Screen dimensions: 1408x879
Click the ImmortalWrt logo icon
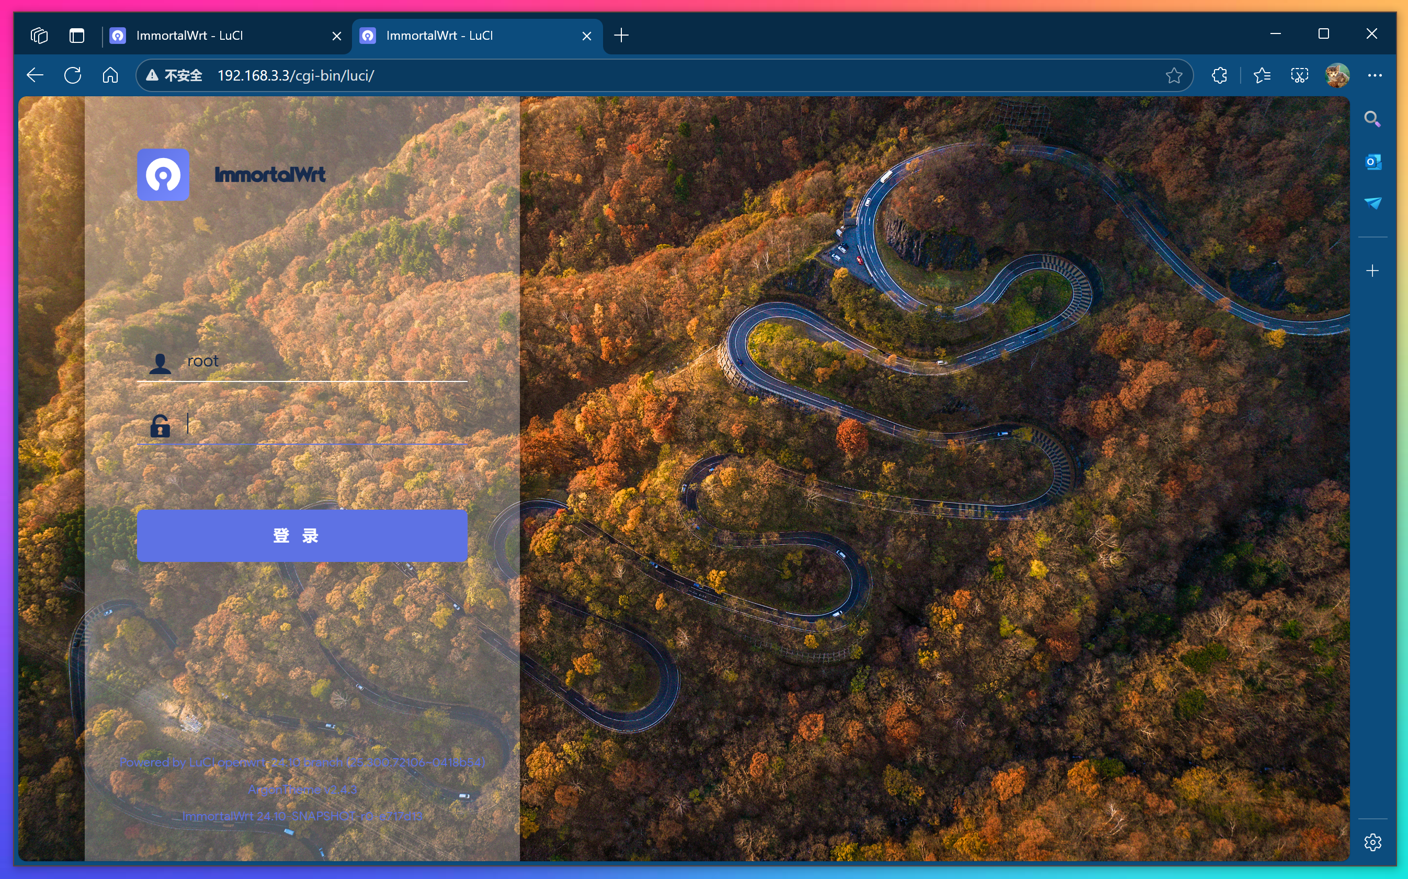(163, 174)
